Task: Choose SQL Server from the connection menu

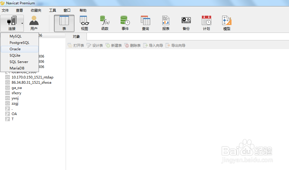Action: click(19, 62)
